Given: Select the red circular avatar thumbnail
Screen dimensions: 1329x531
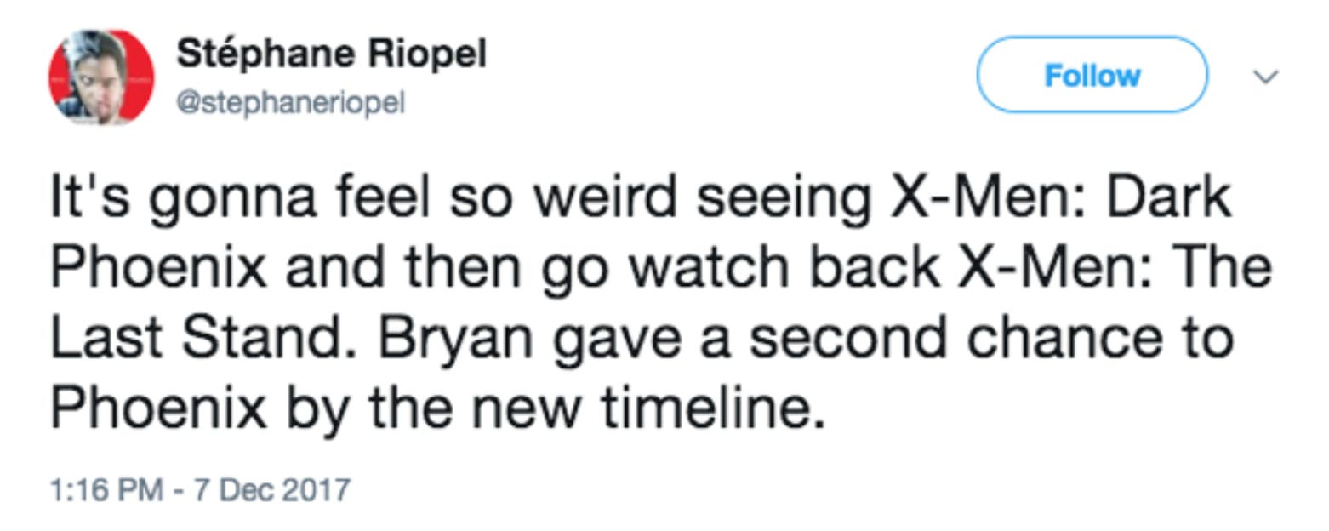Looking at the screenshot, I should [x=101, y=77].
